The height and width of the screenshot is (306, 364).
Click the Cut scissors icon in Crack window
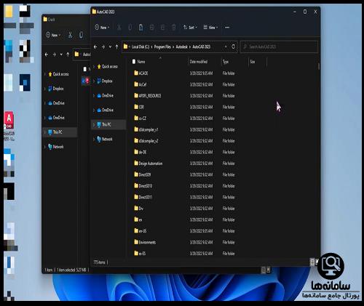click(70, 35)
